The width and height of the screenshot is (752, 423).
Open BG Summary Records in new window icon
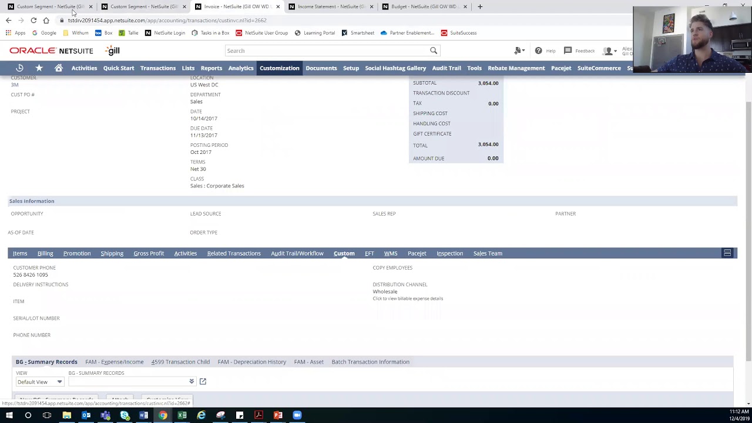coord(203,382)
